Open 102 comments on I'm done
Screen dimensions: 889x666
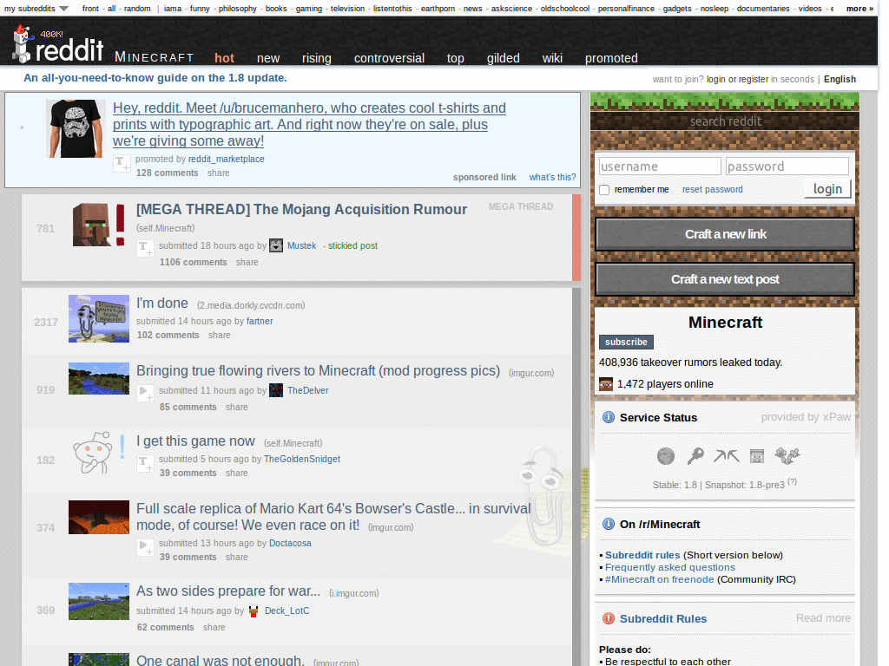168,336
